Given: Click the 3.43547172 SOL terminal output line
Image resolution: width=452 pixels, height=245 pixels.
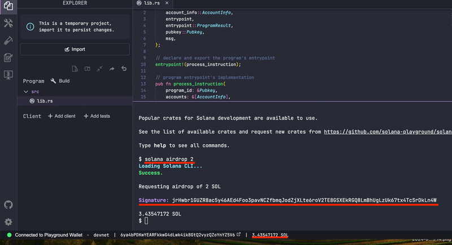Looking at the screenshot, I should [x=160, y=214].
